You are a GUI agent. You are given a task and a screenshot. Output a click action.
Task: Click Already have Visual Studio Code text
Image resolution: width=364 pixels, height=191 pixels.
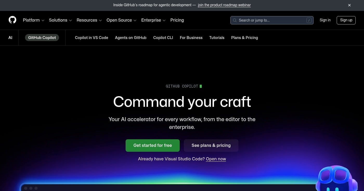point(171,159)
